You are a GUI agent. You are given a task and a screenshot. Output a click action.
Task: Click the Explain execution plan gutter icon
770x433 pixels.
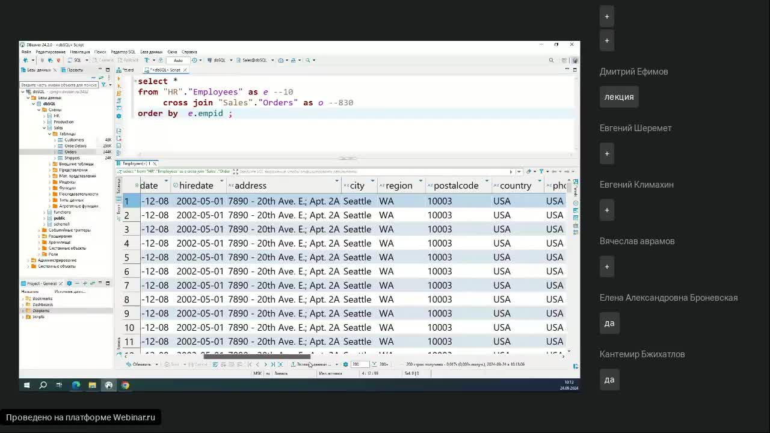point(119,101)
